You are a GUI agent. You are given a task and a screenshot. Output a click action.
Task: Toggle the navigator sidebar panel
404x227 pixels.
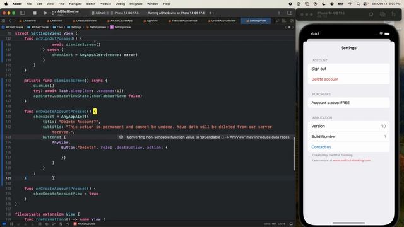23,13
